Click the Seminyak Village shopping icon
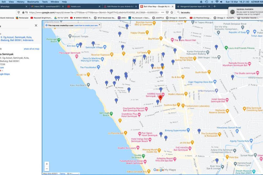The image size is (263, 175). (x=105, y=47)
